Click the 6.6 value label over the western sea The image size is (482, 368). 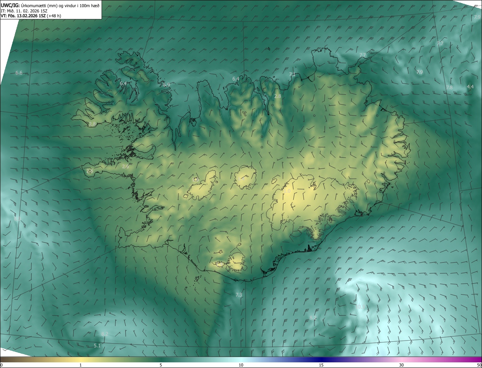(19, 73)
